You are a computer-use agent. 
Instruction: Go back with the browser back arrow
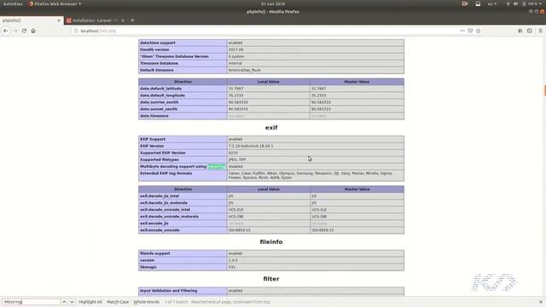tap(6, 31)
